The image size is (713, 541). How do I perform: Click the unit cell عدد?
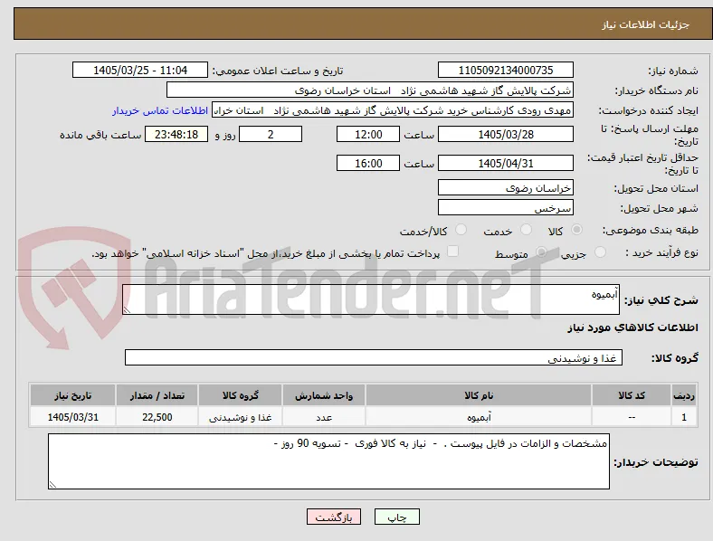coord(324,417)
